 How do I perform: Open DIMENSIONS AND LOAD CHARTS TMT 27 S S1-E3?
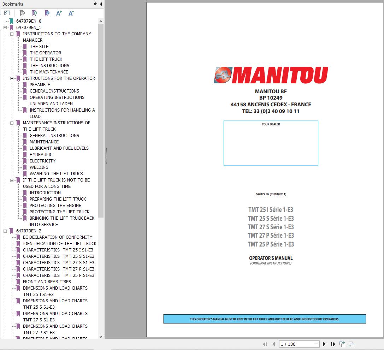[55, 317]
